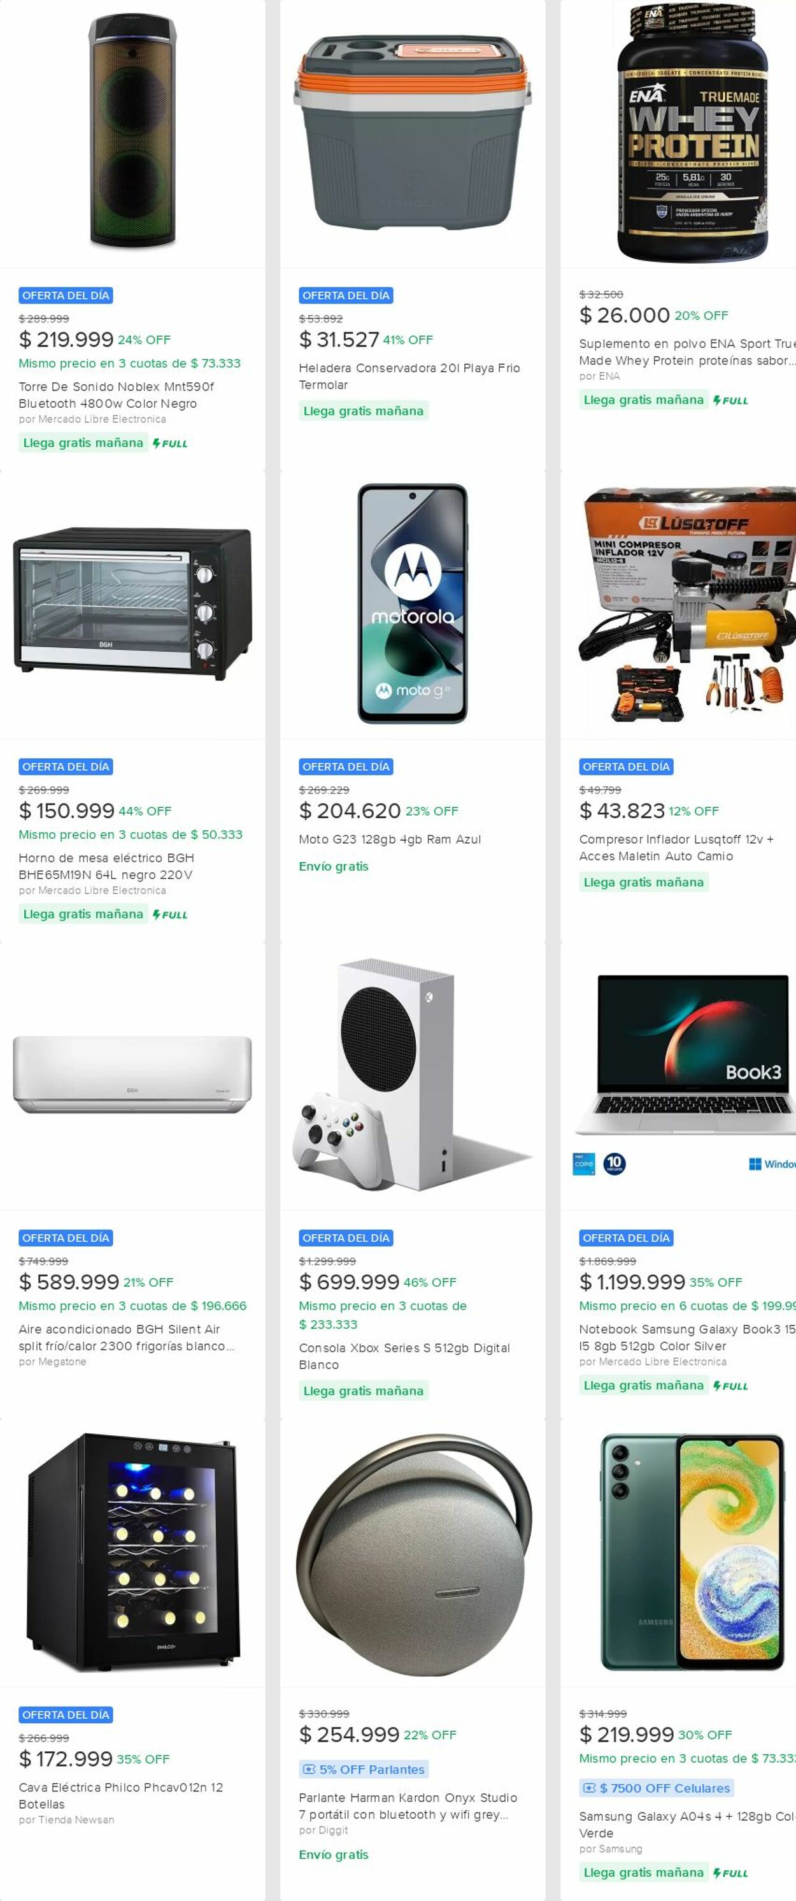This screenshot has height=1901, width=796.
Task: Open the Harman Kardon Onyx speaker image
Action: point(413,1552)
